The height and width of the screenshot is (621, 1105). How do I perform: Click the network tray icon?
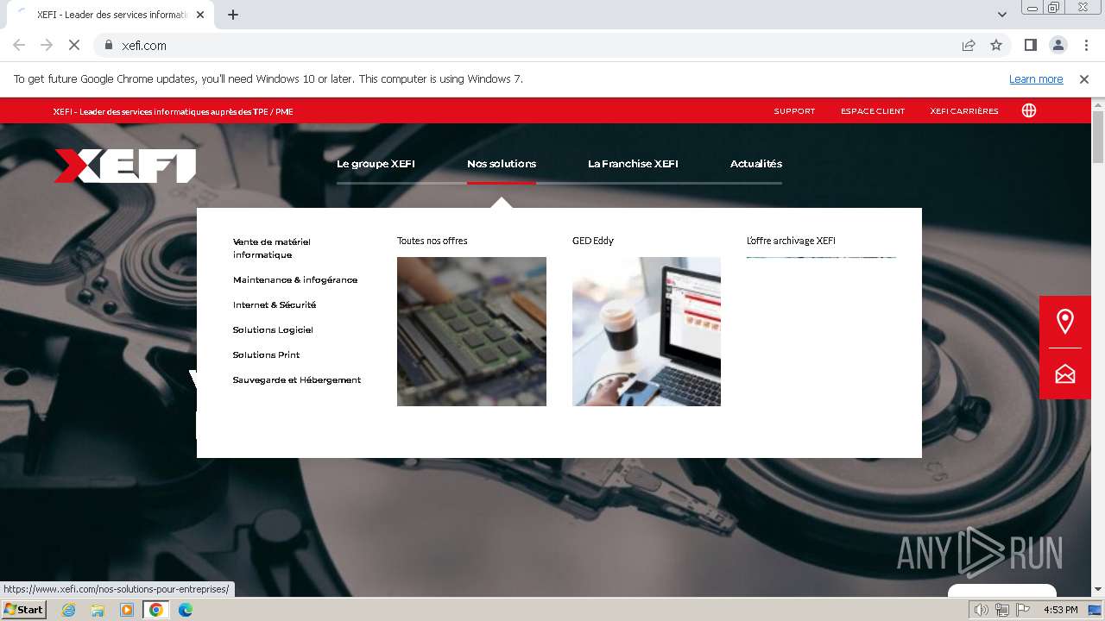click(1002, 610)
